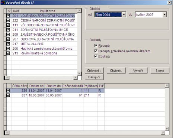Click the Číslování r. button

click(x=94, y=70)
